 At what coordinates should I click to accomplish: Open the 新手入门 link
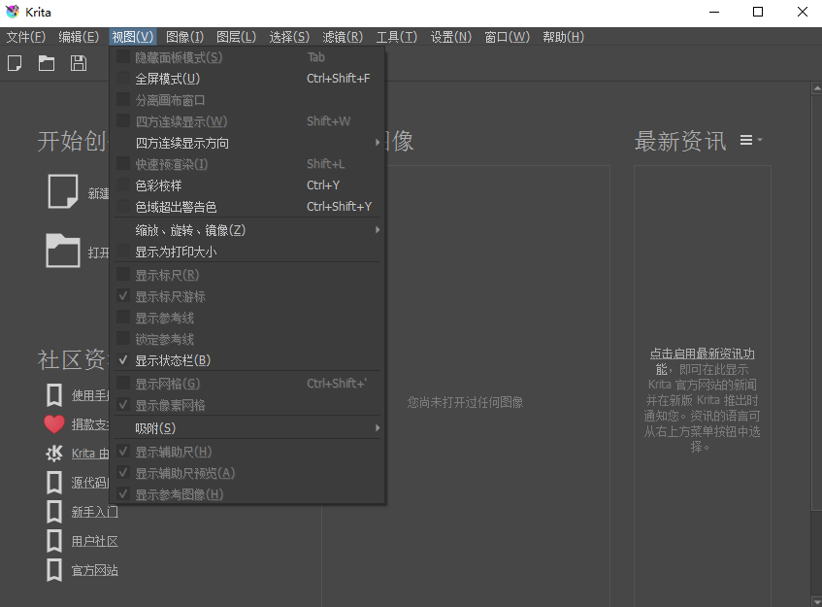(x=95, y=512)
